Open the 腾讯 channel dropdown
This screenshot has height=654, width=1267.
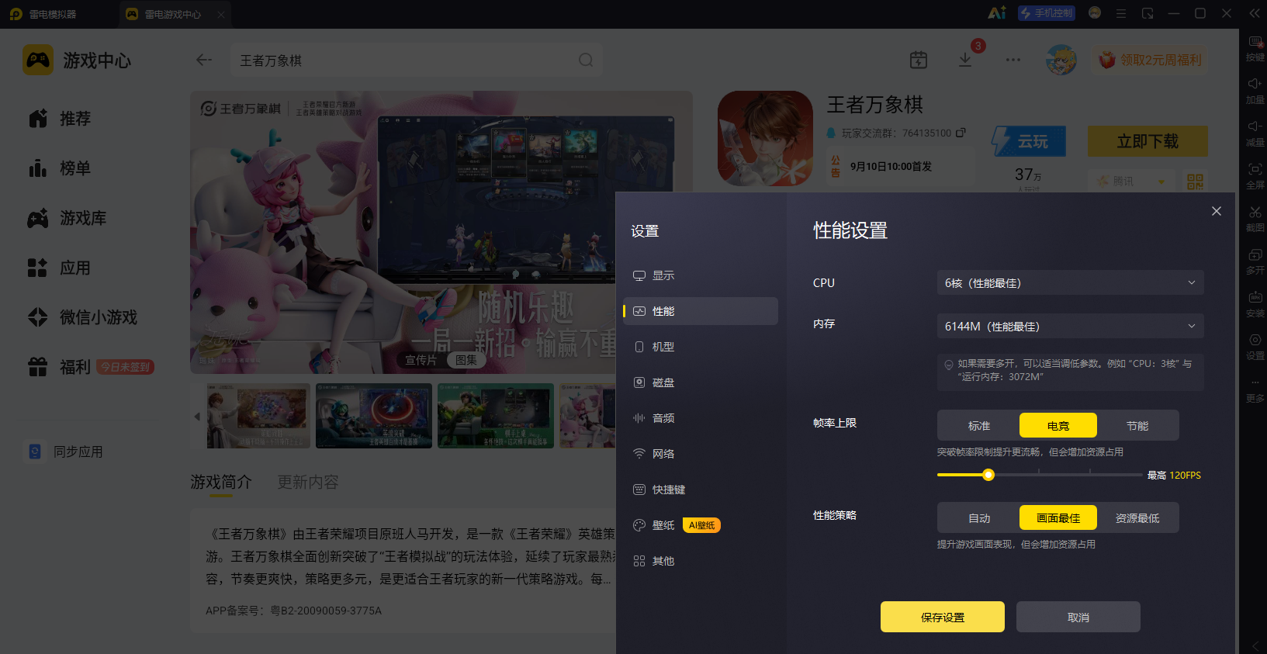1132,181
